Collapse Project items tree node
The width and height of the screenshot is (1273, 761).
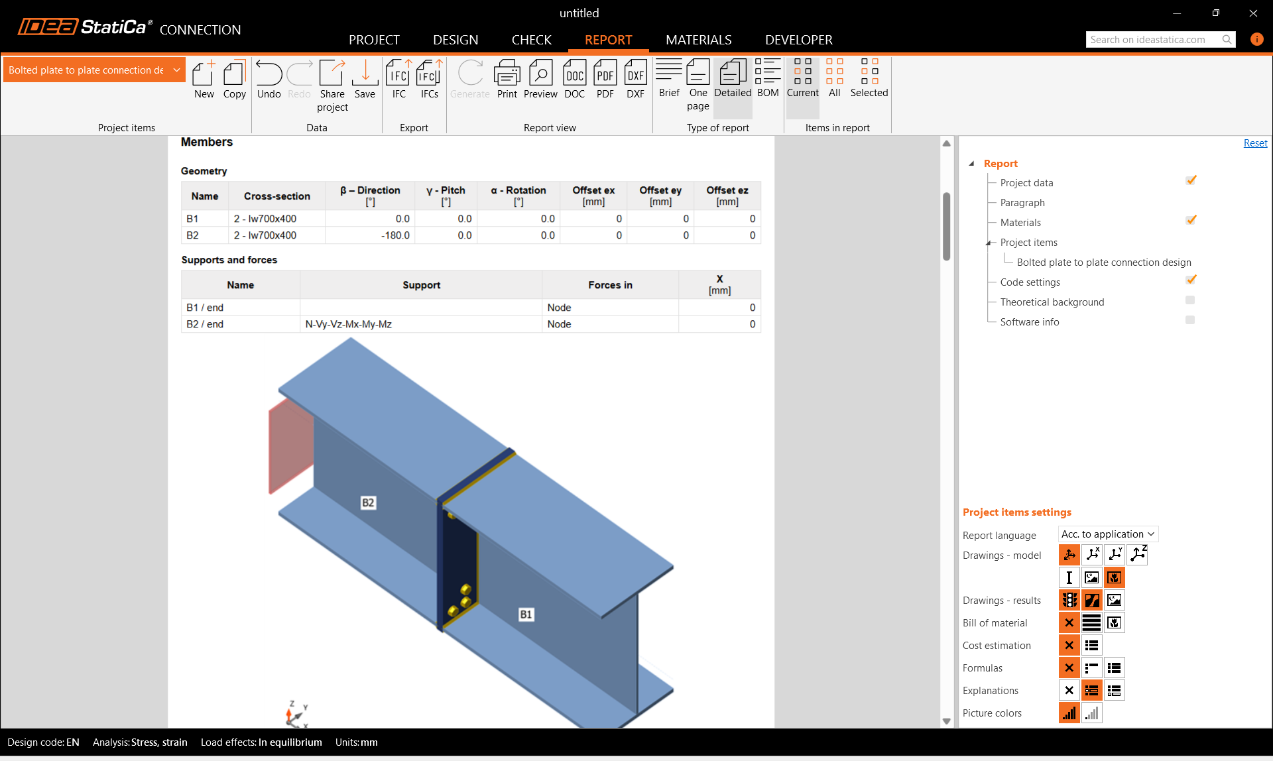pos(988,243)
